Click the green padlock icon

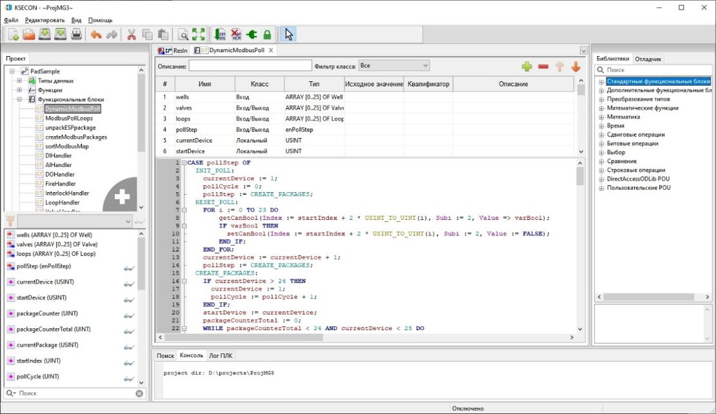click(267, 34)
